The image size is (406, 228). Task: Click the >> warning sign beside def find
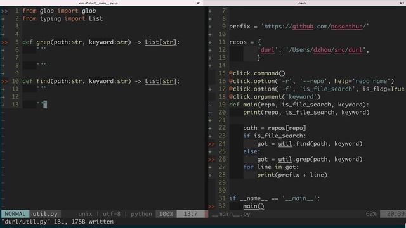tap(4, 81)
